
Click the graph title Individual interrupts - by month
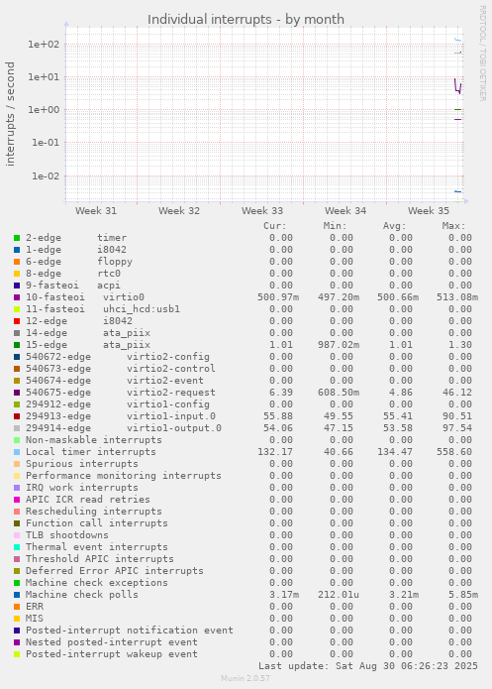246,20
